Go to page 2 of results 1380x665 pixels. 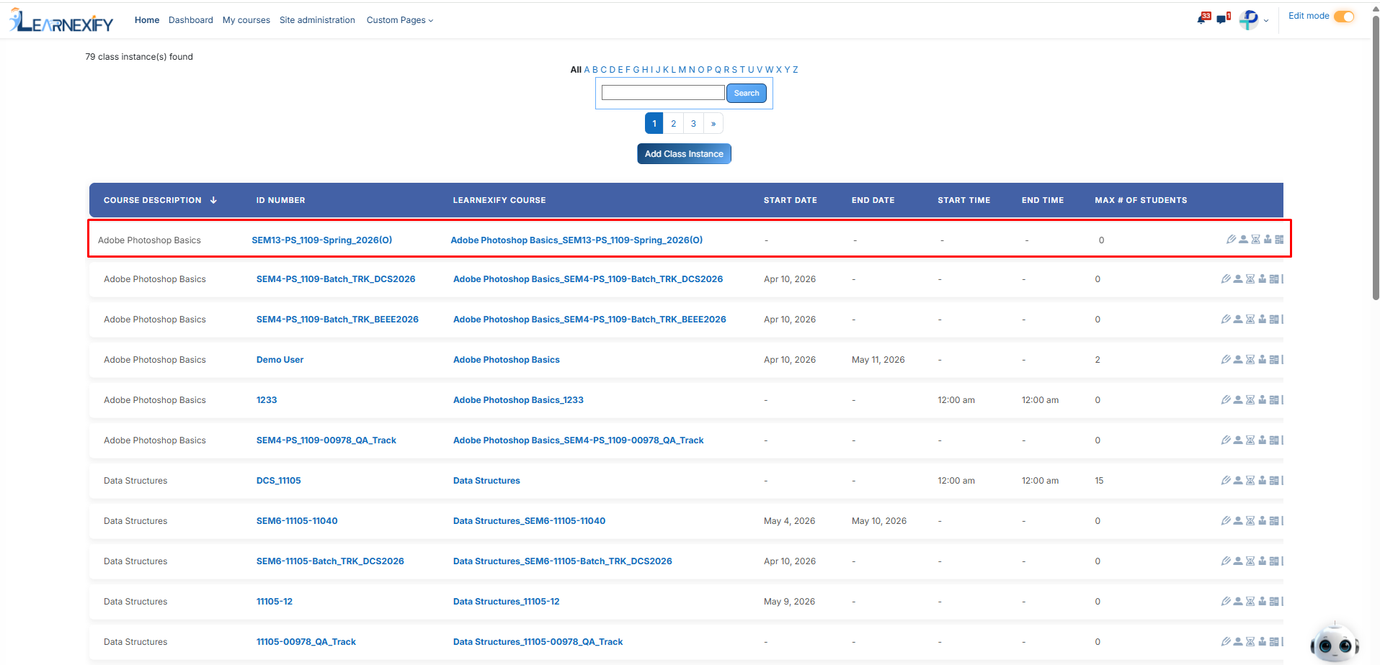[x=674, y=124]
